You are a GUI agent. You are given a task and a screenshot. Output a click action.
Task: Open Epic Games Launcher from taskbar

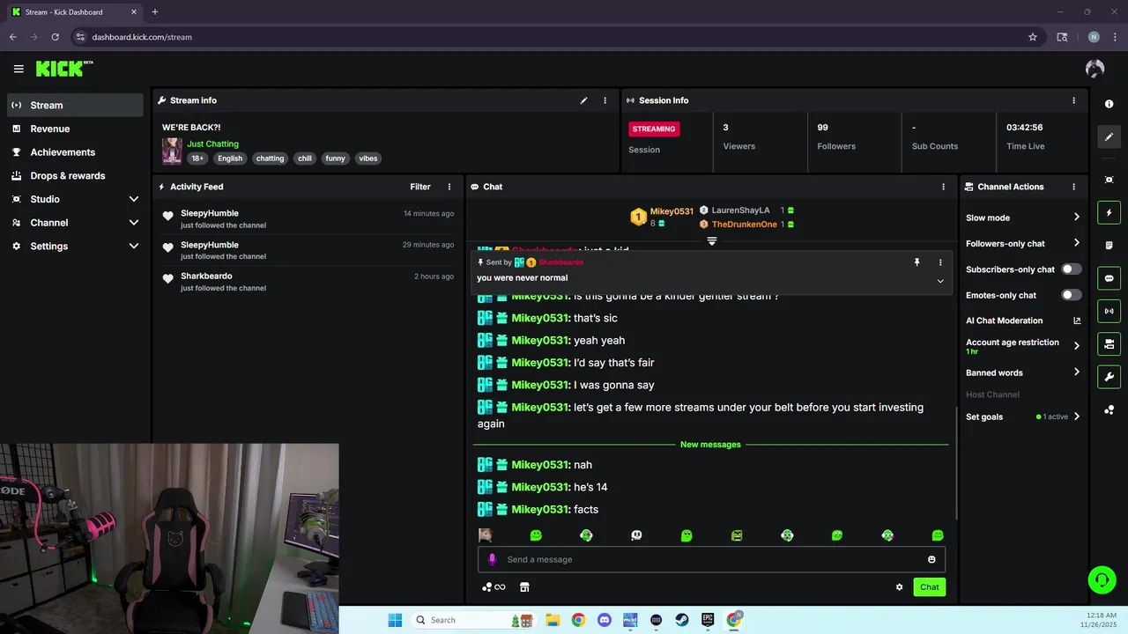tap(708, 620)
